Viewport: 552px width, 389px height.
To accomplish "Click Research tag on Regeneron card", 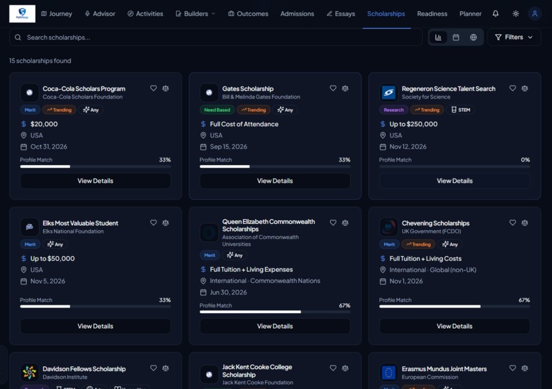I will click(x=394, y=110).
